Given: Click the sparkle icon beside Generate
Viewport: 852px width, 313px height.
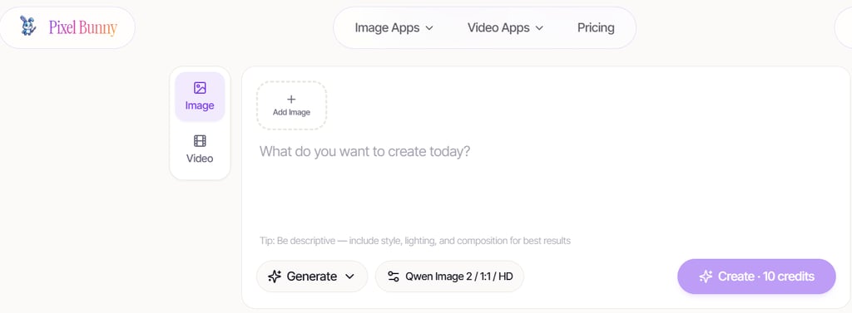Looking at the screenshot, I should tap(275, 276).
